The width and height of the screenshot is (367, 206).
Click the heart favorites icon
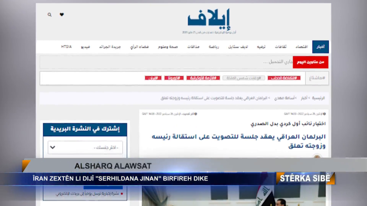click(62, 15)
